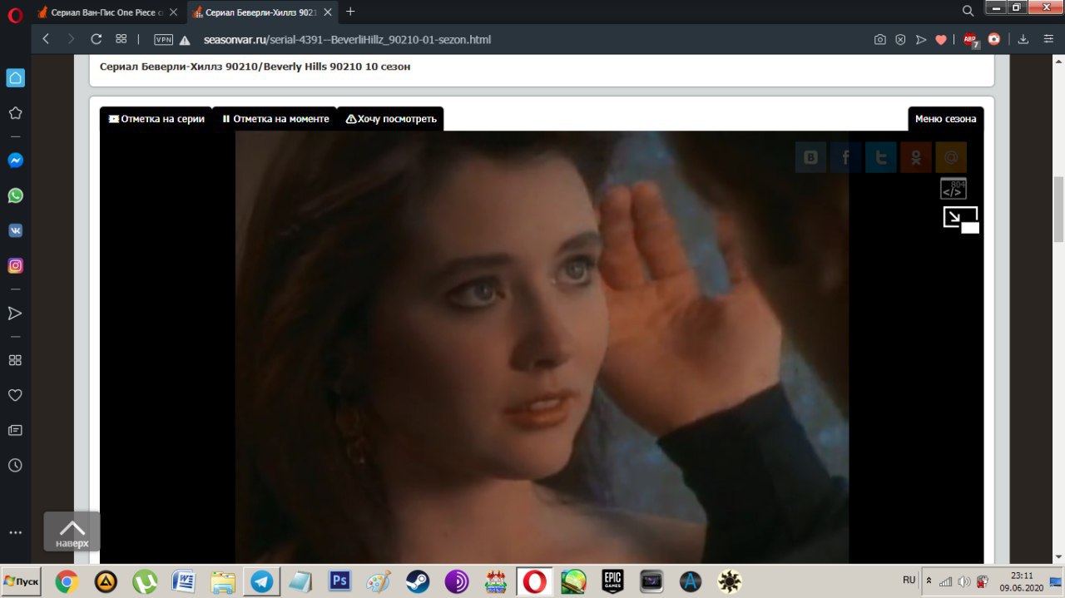Open a new browser tab
This screenshot has height=598, width=1065.
pyautogui.click(x=350, y=12)
